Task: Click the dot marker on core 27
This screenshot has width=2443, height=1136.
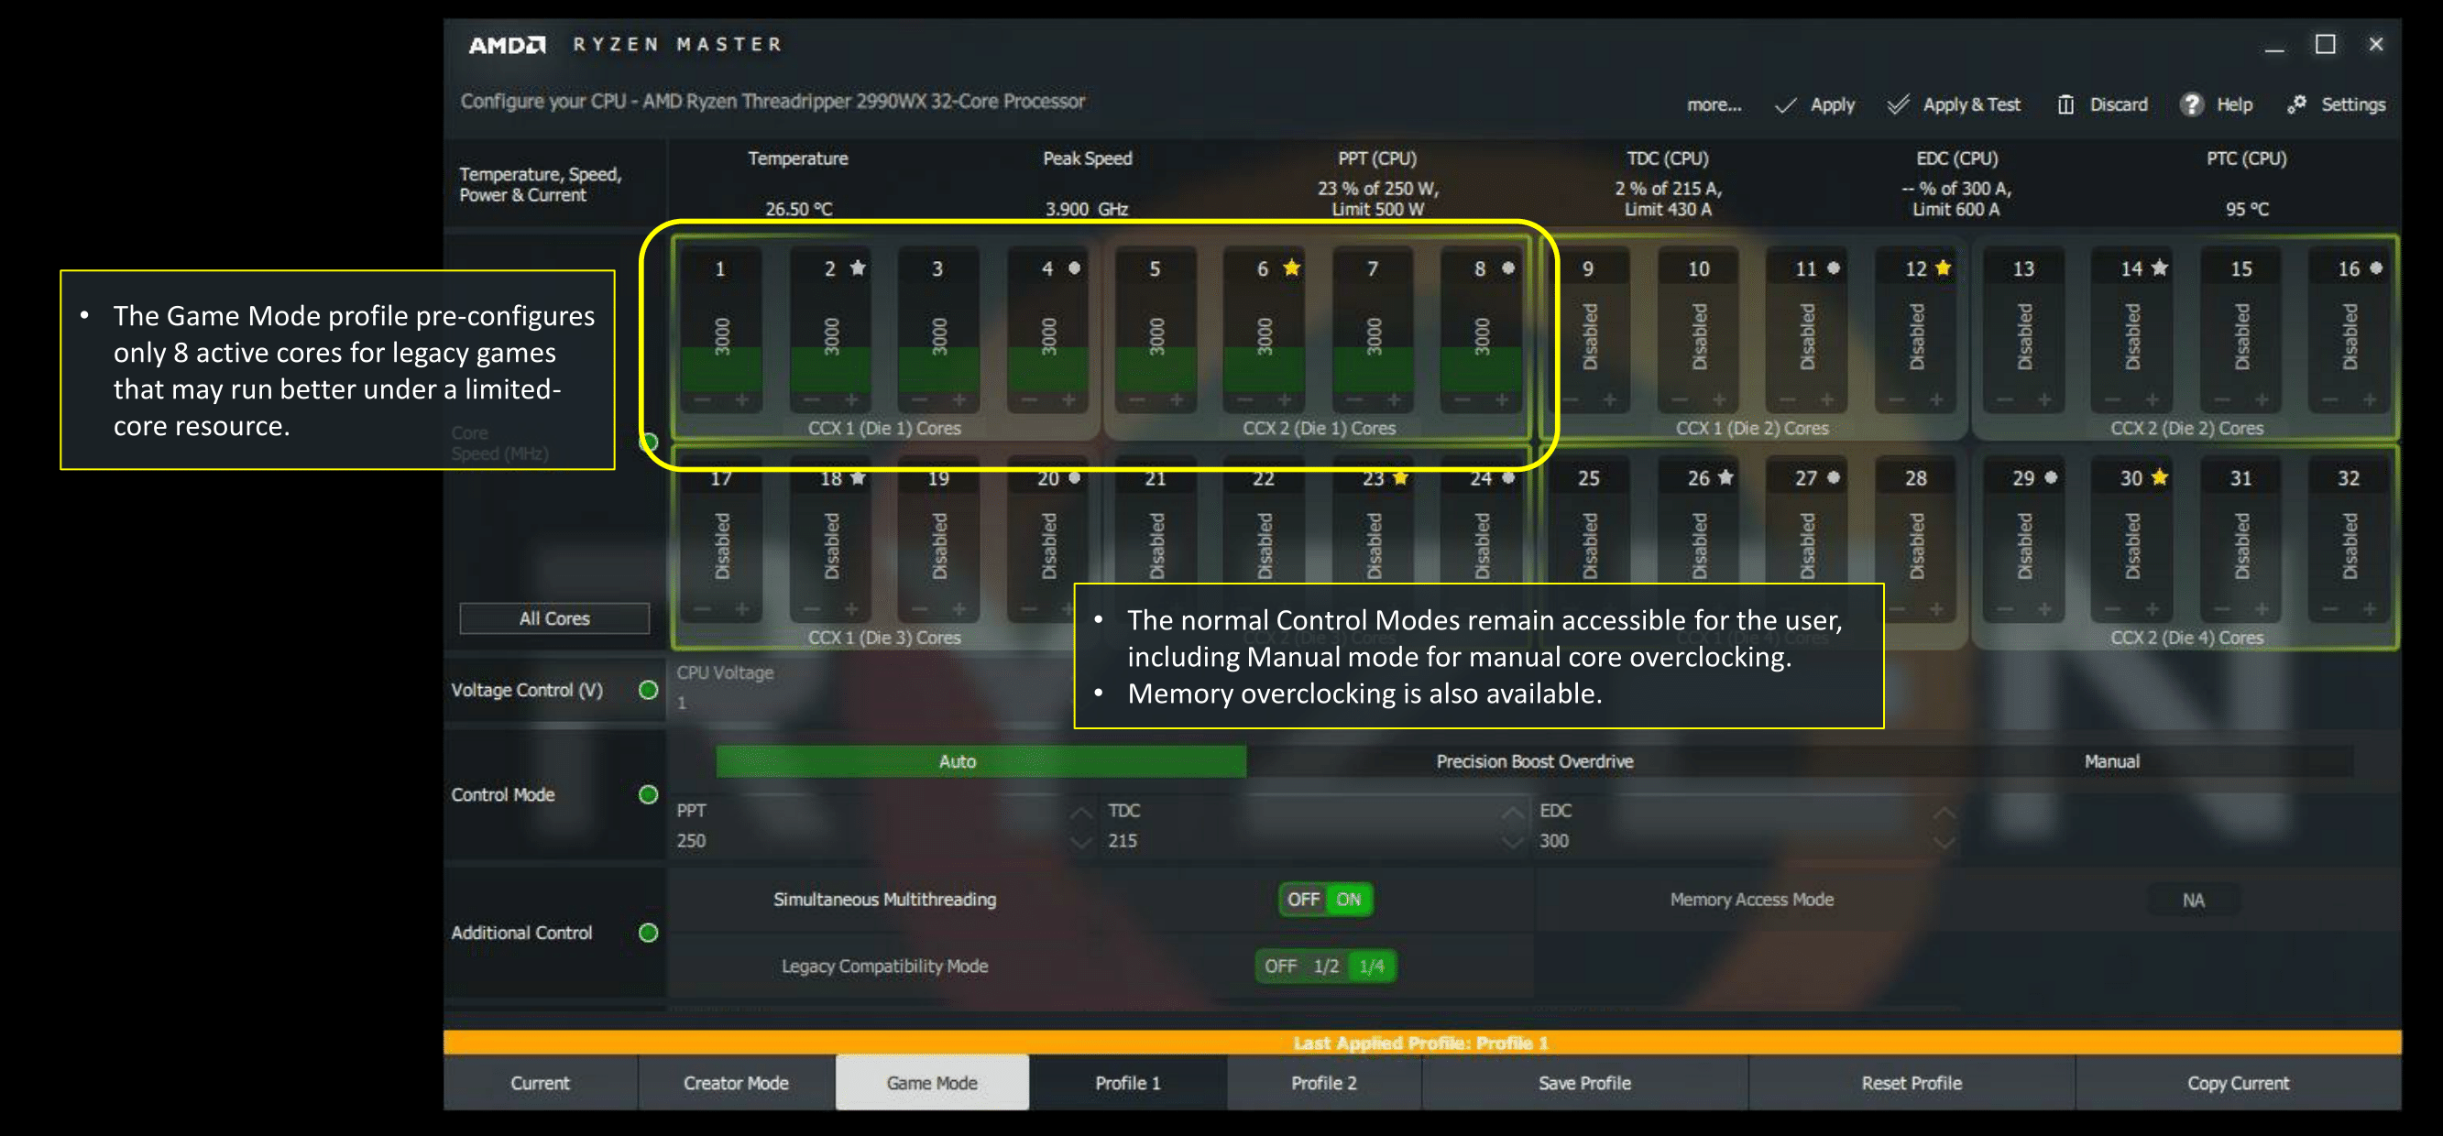Action: coord(1834,477)
